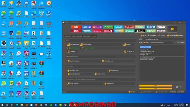Viewport: 190px width, 107px height.
Task: Select the Spreadtrum brand logo
Action: click(x=161, y=31)
